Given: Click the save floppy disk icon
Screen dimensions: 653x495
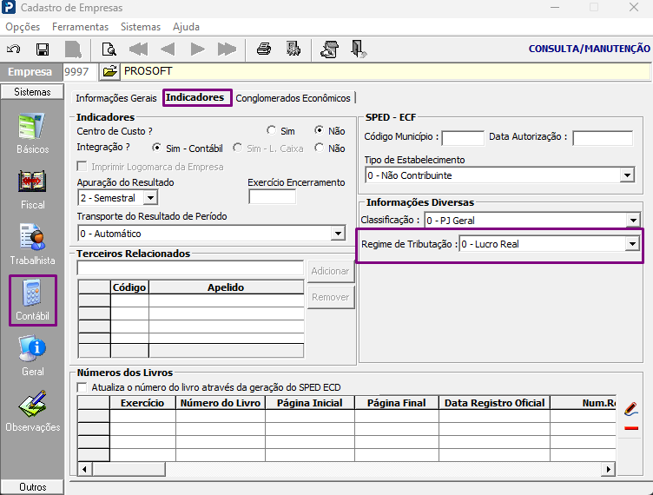Looking at the screenshot, I should click(x=43, y=49).
